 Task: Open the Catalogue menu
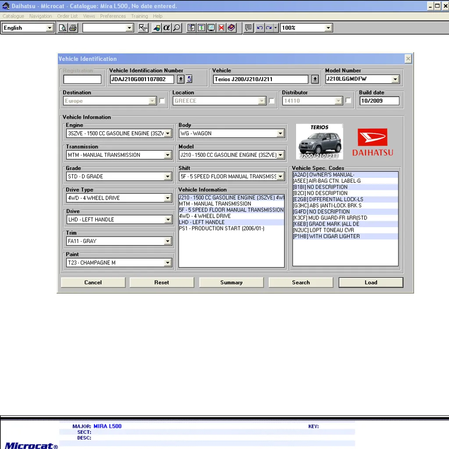[13, 16]
